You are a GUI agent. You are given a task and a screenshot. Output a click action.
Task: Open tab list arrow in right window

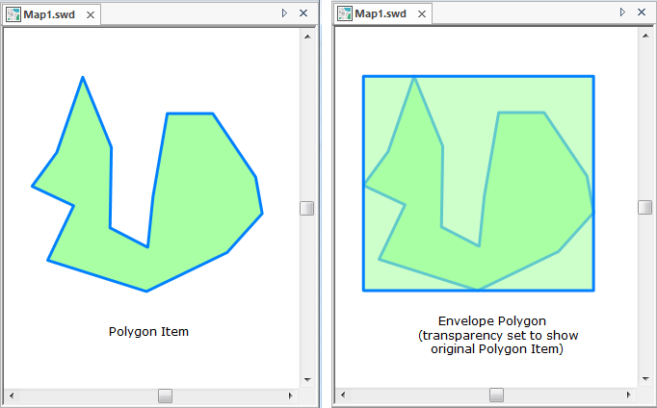click(622, 13)
